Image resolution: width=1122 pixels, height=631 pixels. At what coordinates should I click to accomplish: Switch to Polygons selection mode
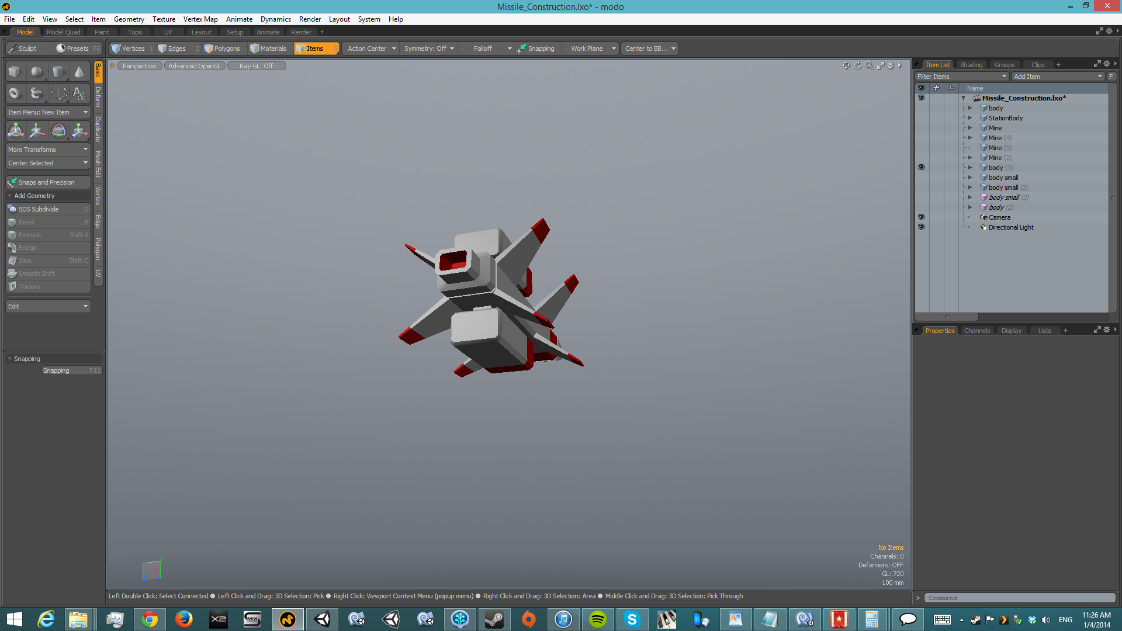click(x=222, y=48)
